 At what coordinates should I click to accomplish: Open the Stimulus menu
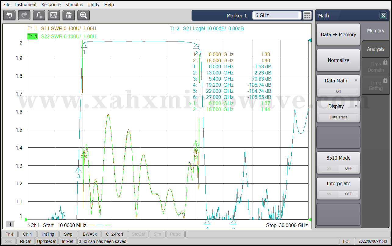(74, 5)
